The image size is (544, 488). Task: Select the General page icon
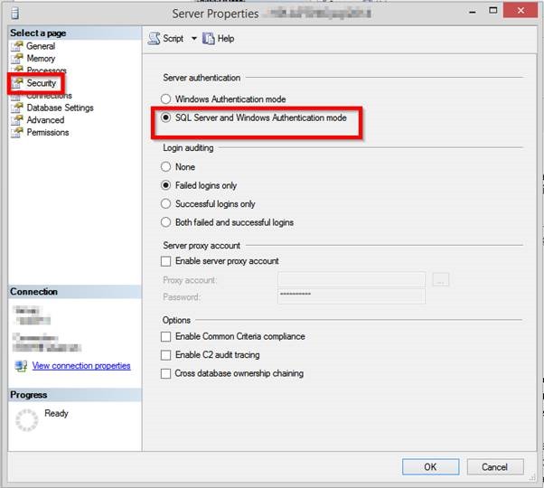[x=17, y=46]
